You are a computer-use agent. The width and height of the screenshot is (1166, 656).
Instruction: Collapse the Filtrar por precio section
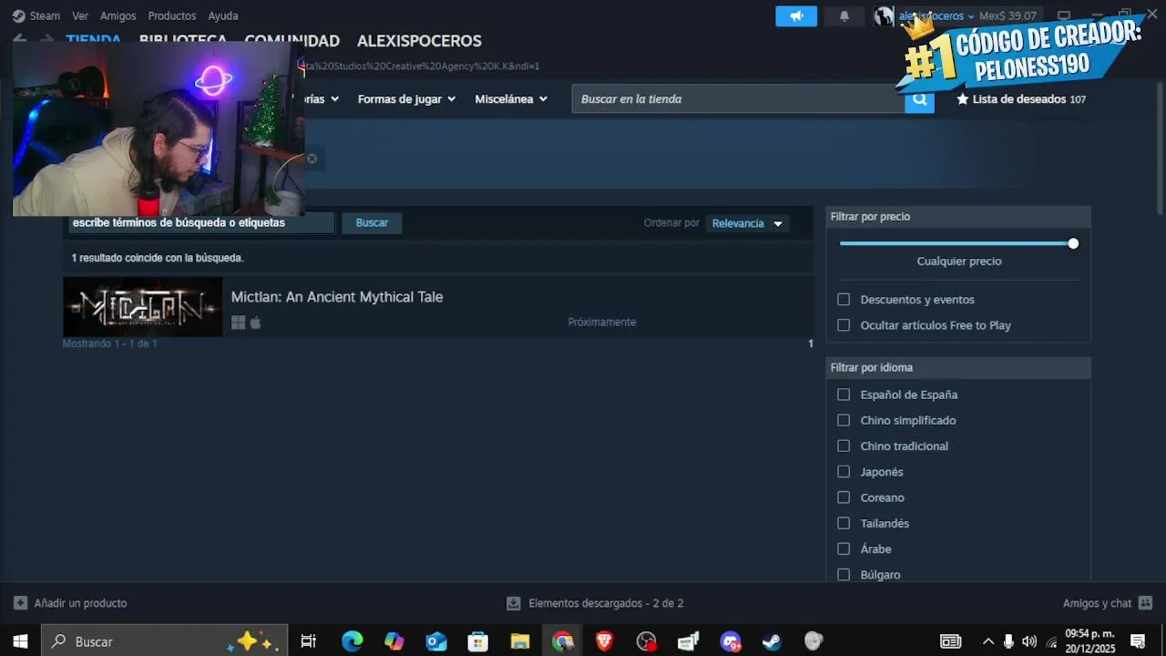(x=958, y=217)
